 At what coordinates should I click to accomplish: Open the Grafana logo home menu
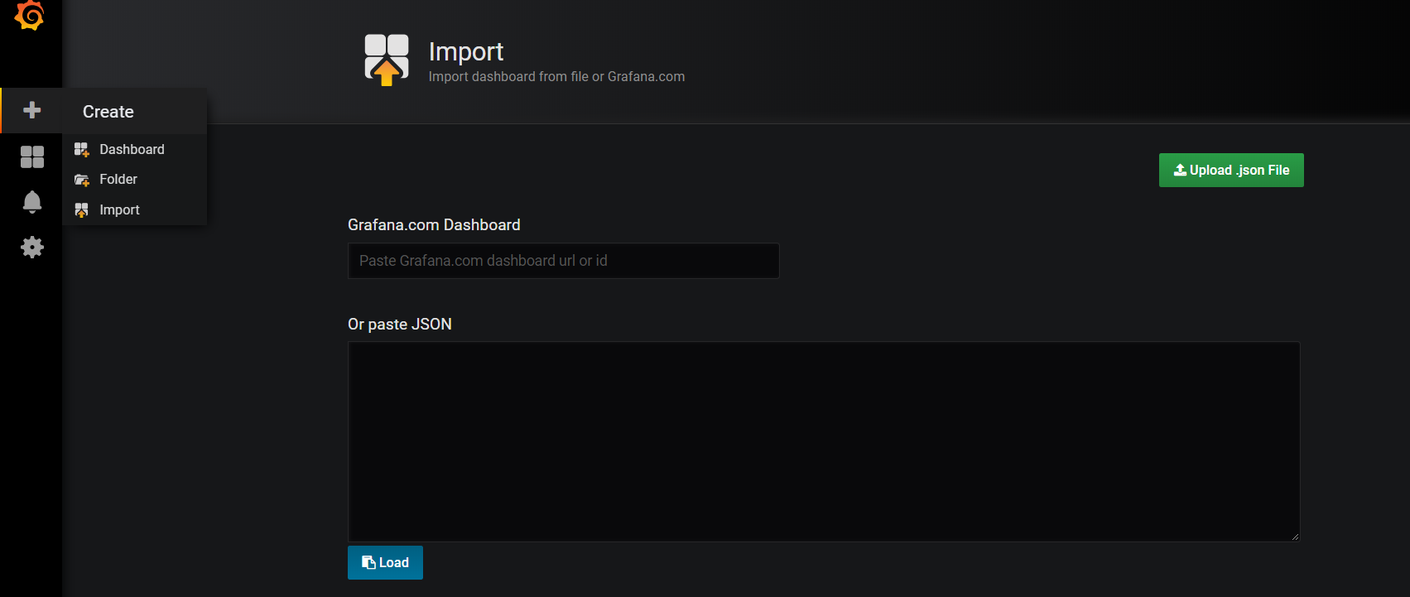click(x=30, y=15)
